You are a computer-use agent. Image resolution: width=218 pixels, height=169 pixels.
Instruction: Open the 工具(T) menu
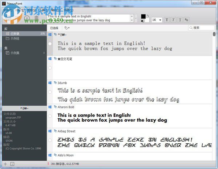[44, 10]
